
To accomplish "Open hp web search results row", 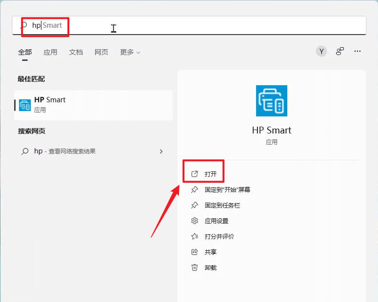I will (x=94, y=151).
